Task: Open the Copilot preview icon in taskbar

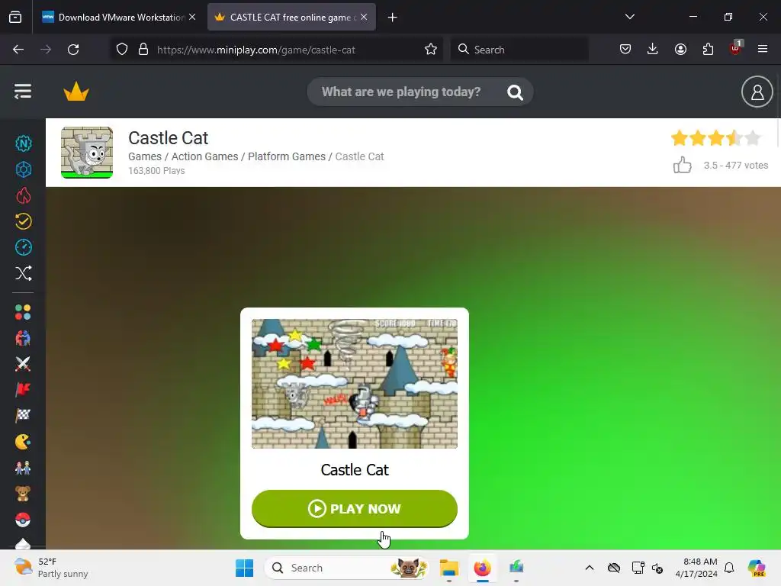Action: [757, 568]
